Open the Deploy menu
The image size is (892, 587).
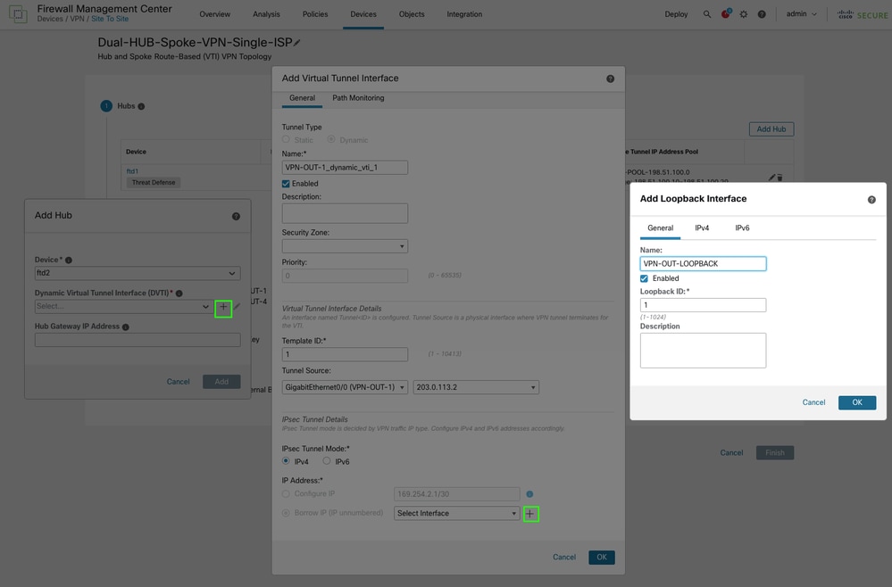tap(676, 14)
